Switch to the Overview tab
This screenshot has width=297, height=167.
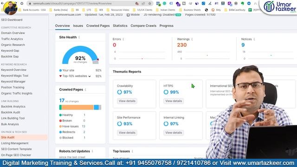[x=62, y=26]
